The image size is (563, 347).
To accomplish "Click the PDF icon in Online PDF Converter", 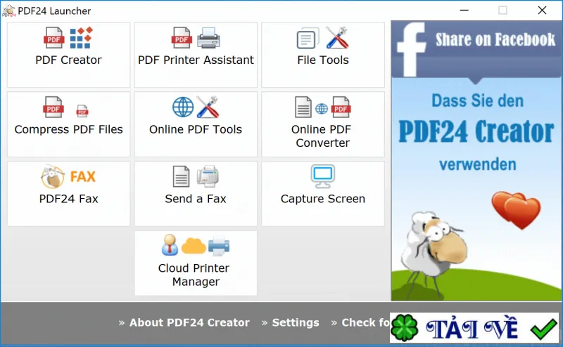I will [x=341, y=107].
